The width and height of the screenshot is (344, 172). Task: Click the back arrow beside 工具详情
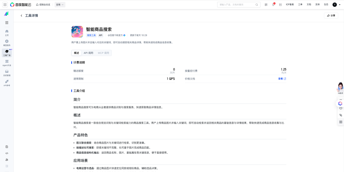click(21, 16)
